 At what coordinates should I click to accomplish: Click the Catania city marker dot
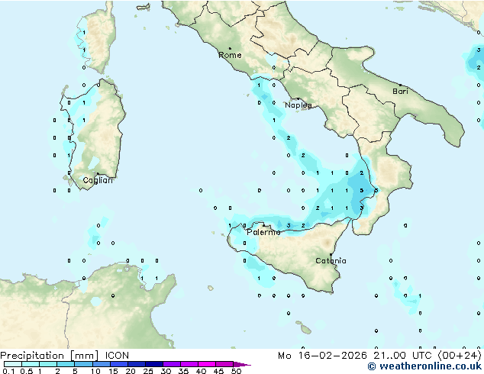(331, 255)
